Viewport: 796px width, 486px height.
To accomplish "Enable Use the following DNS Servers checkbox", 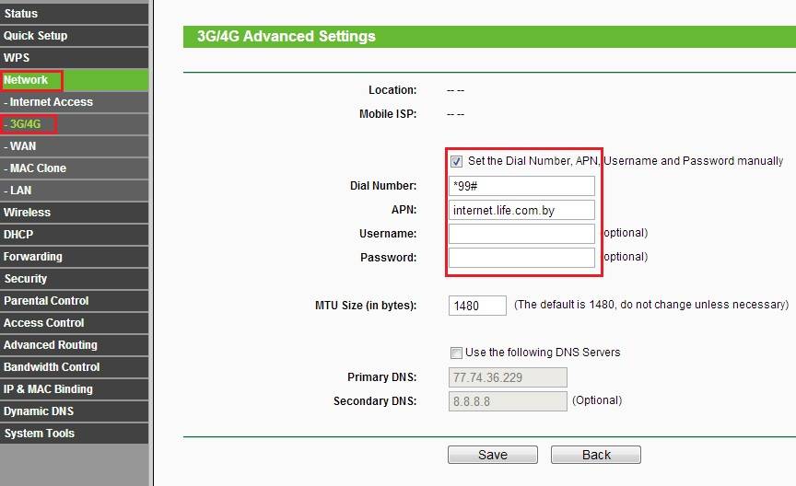I will pyautogui.click(x=456, y=353).
